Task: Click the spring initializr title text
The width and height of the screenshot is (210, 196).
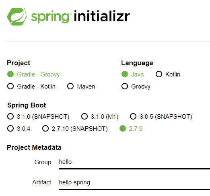Action: pos(80,17)
